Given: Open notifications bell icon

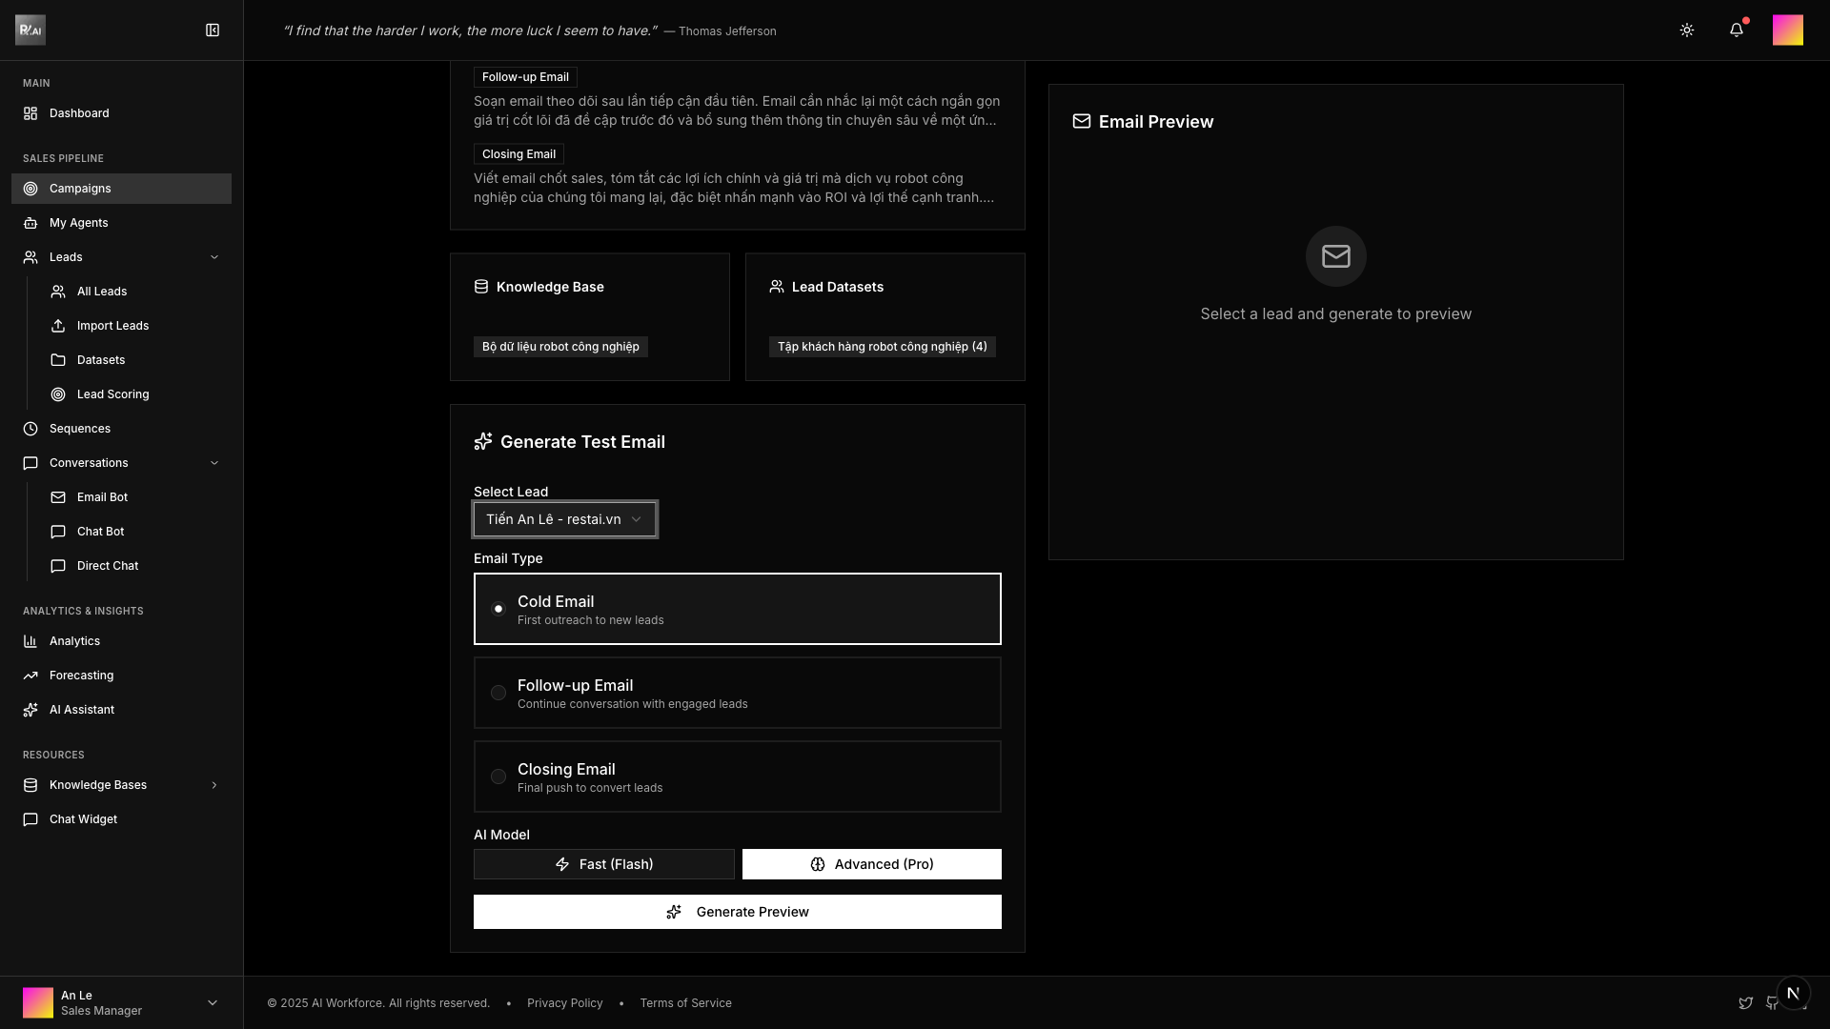Looking at the screenshot, I should coord(1737,30).
